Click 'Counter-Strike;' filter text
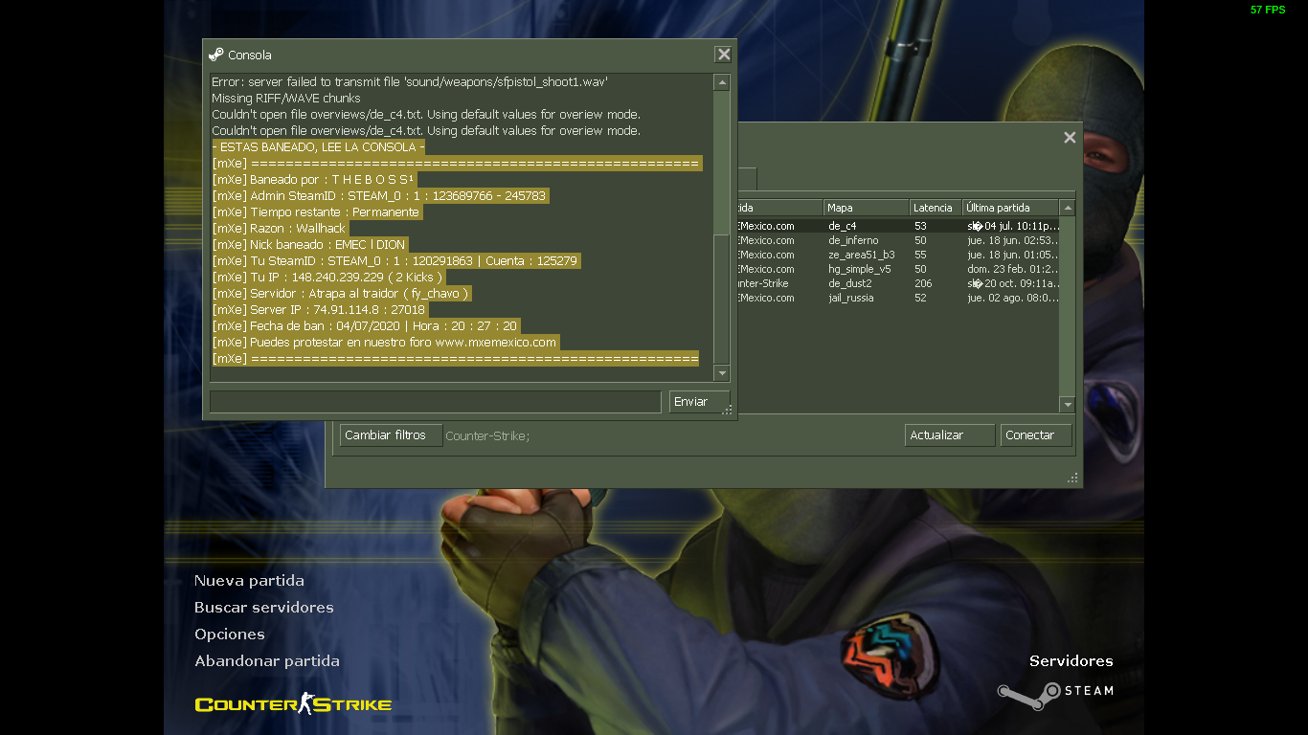Viewport: 1308px width, 735px height. coord(487,436)
